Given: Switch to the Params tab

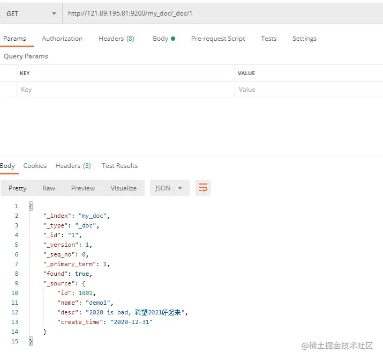Looking at the screenshot, I should pos(14,39).
